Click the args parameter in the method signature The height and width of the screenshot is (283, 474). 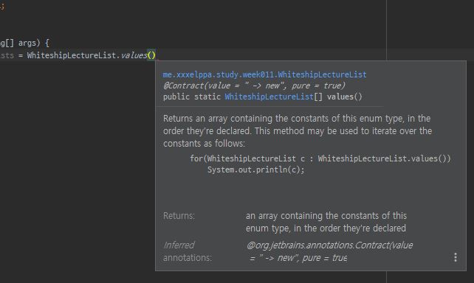27,43
